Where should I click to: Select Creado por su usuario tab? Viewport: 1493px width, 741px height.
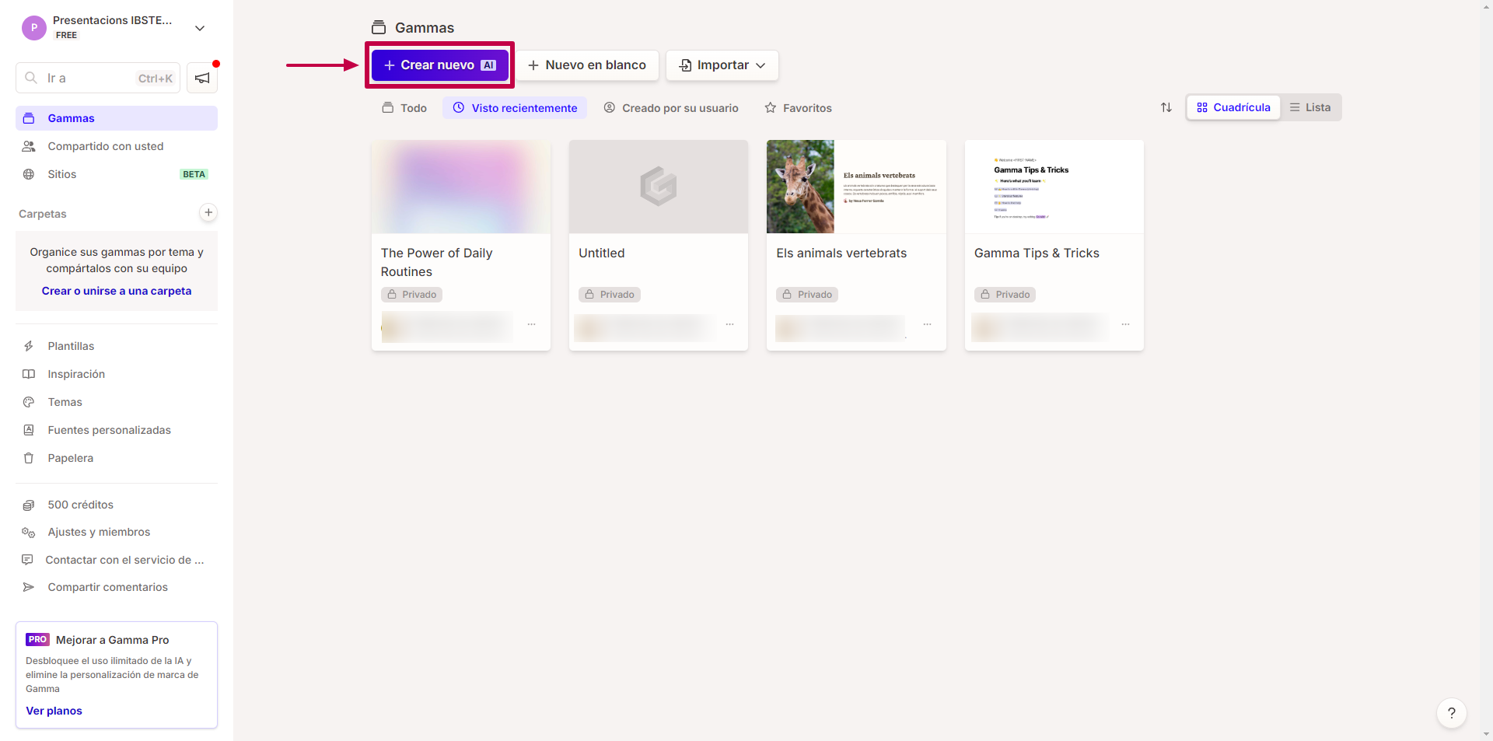671,108
